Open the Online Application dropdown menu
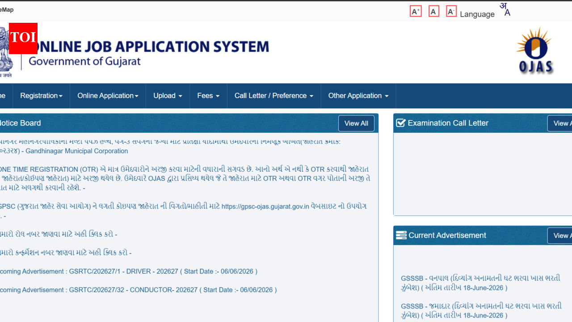Image resolution: width=572 pixels, height=322 pixels. click(x=108, y=96)
